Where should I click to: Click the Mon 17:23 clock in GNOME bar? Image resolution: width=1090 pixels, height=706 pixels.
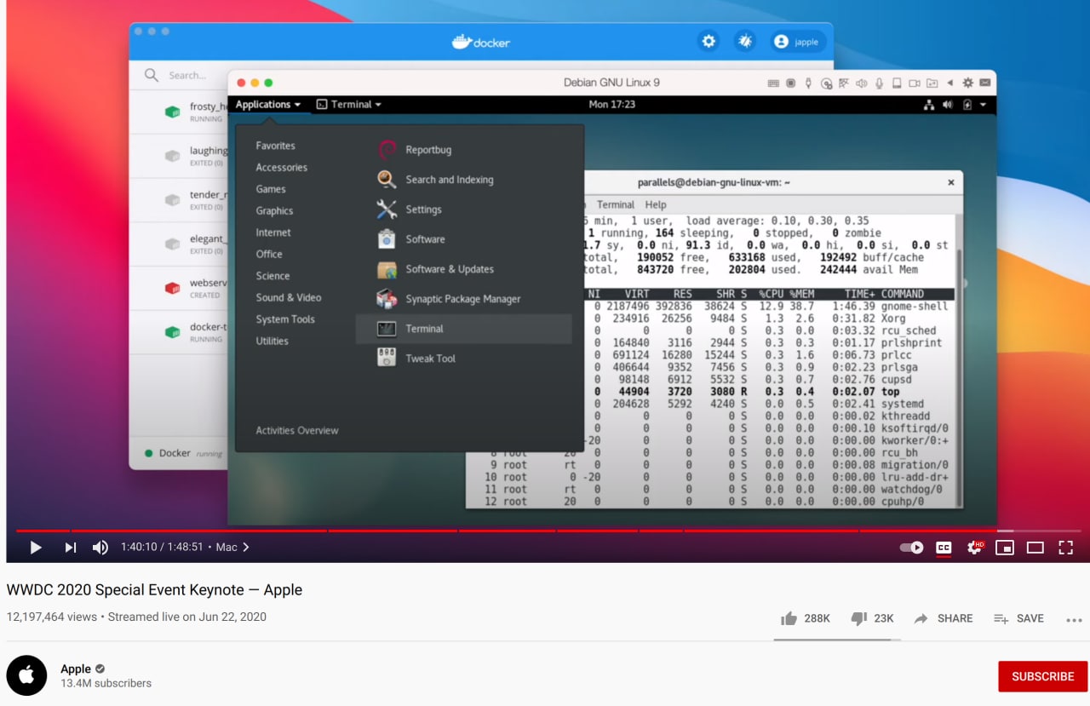coord(611,105)
